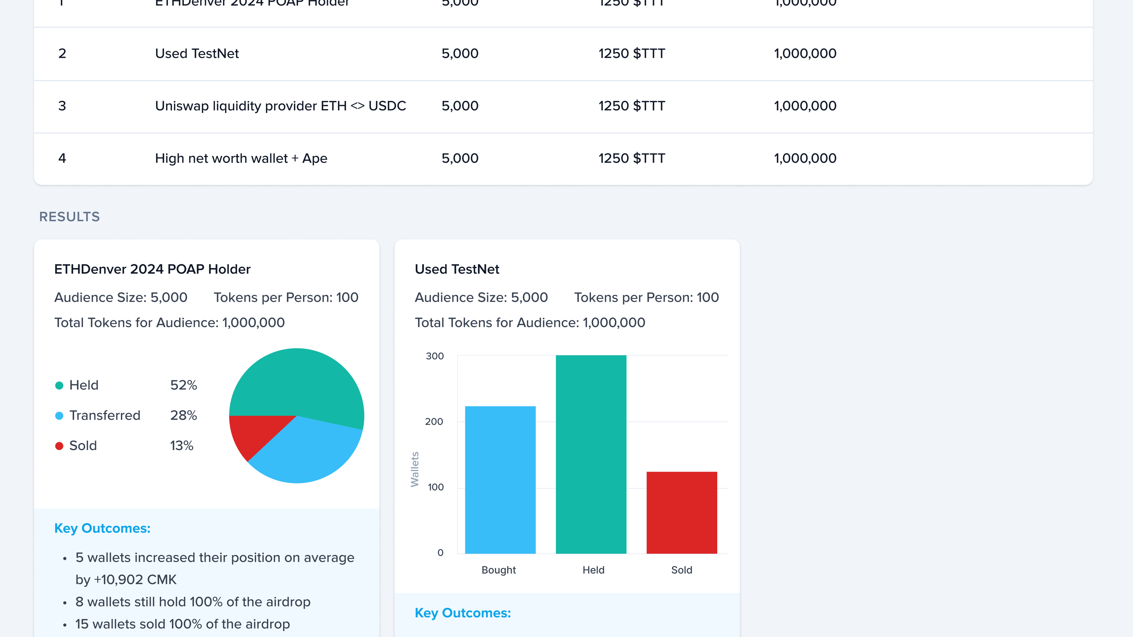Click the 'Used TestNet' card title
Viewport: 1133px width, 637px height.
457,269
